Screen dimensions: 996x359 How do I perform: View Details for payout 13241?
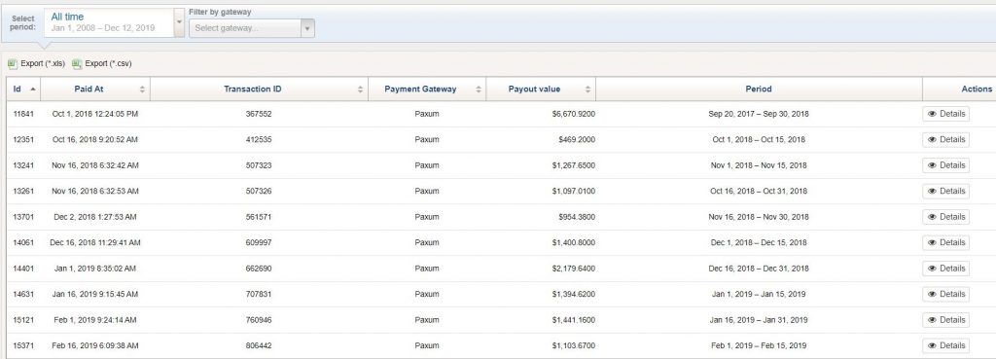[x=945, y=165]
